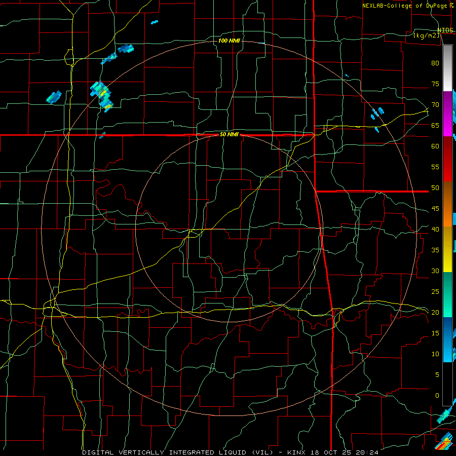Click the 15 value on the VIL scale

tap(435, 333)
